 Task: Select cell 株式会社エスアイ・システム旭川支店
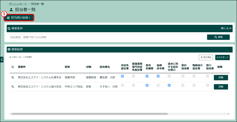39,87
